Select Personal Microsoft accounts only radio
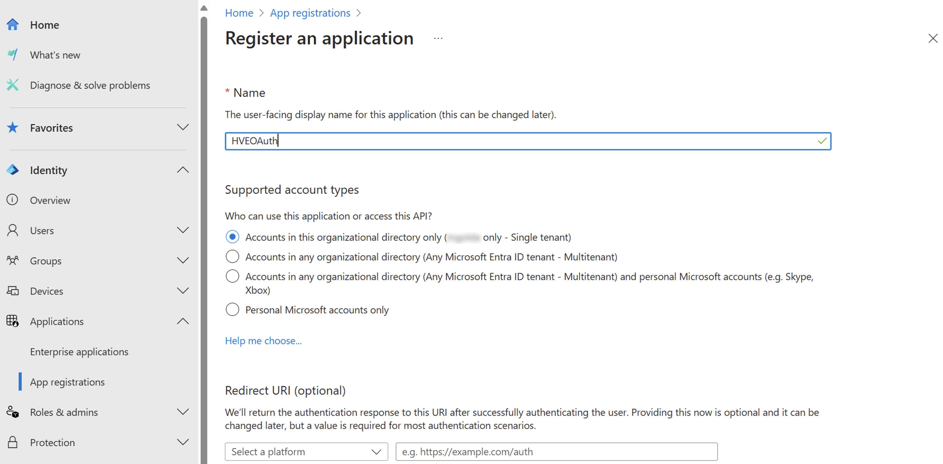Screen dimensions: 943x464 click(x=232, y=309)
